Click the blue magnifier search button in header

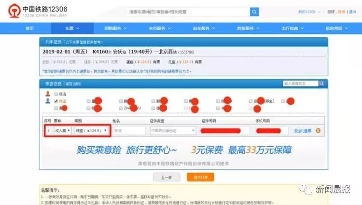[x=254, y=12]
